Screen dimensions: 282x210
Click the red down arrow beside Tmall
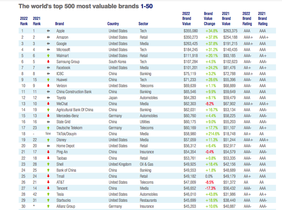tap(48, 176)
